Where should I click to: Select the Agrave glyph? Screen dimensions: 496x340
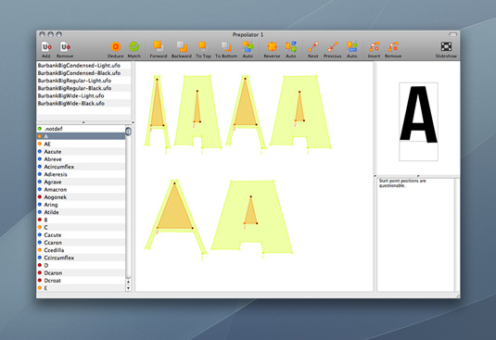coord(81,182)
